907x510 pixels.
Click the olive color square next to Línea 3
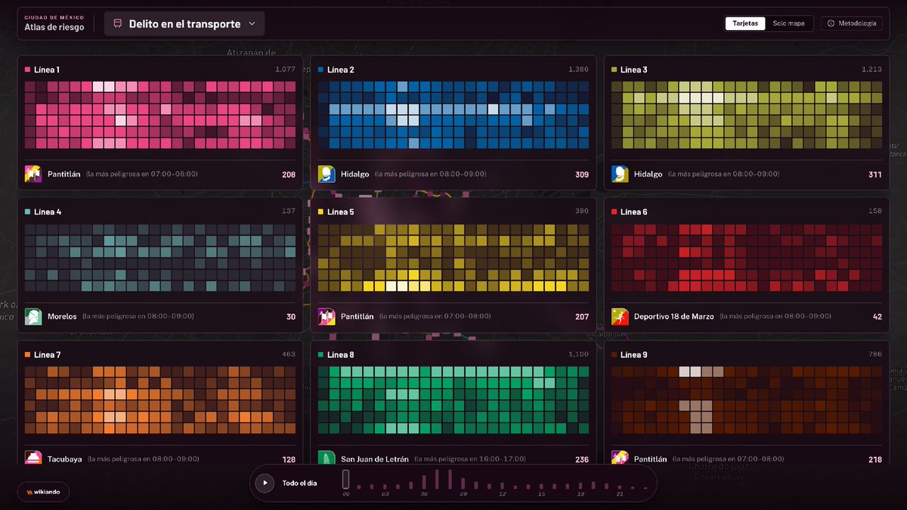coord(614,70)
